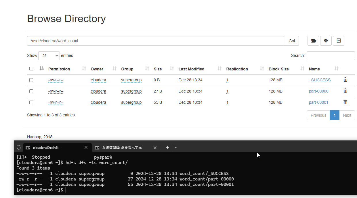
Task: Switch to the cloudera@cdh6:~ terminal tab
Action: 58,147
